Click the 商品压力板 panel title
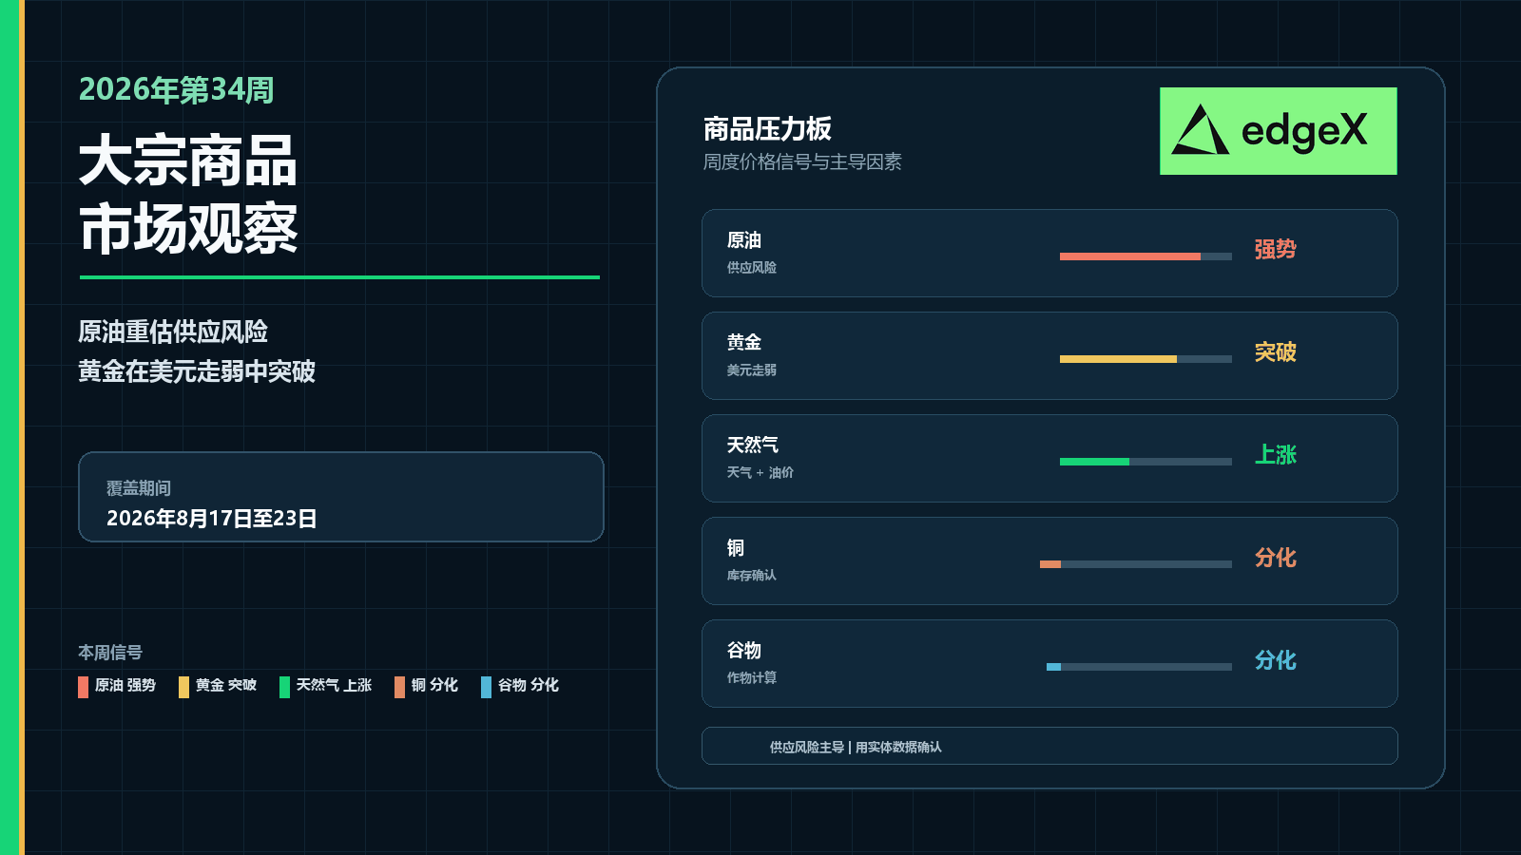Screen dimensions: 1521x855 point(767,129)
